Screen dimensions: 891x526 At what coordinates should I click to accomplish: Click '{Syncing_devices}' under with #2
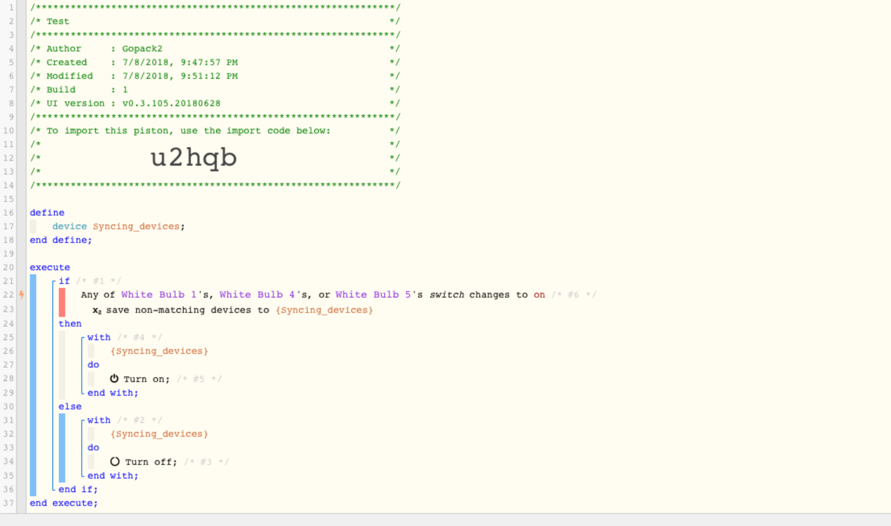click(159, 434)
